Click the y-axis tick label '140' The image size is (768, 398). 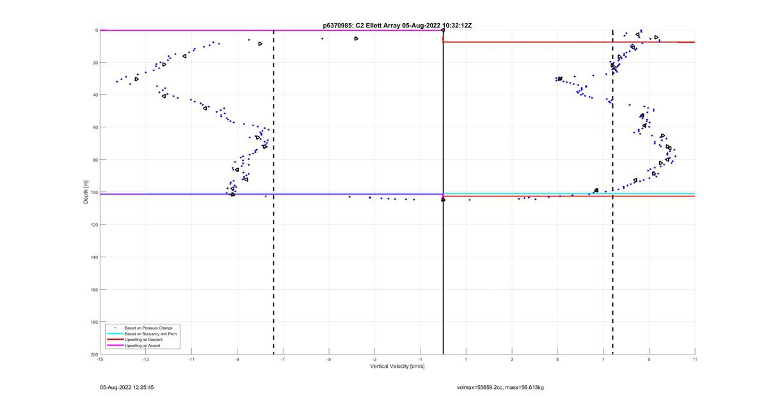coord(93,257)
